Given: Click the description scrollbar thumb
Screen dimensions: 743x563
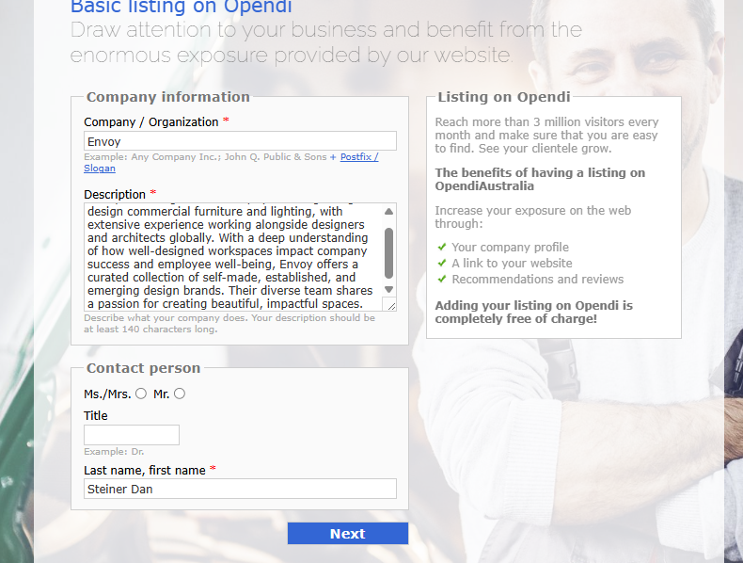Looking at the screenshot, I should tap(389, 251).
